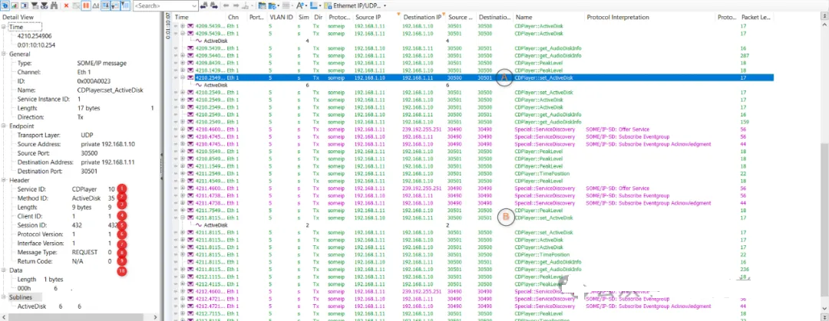Viewport: 829px width, 321px height.
Task: Toggle the delta time Δt mode
Action: pos(95,5)
